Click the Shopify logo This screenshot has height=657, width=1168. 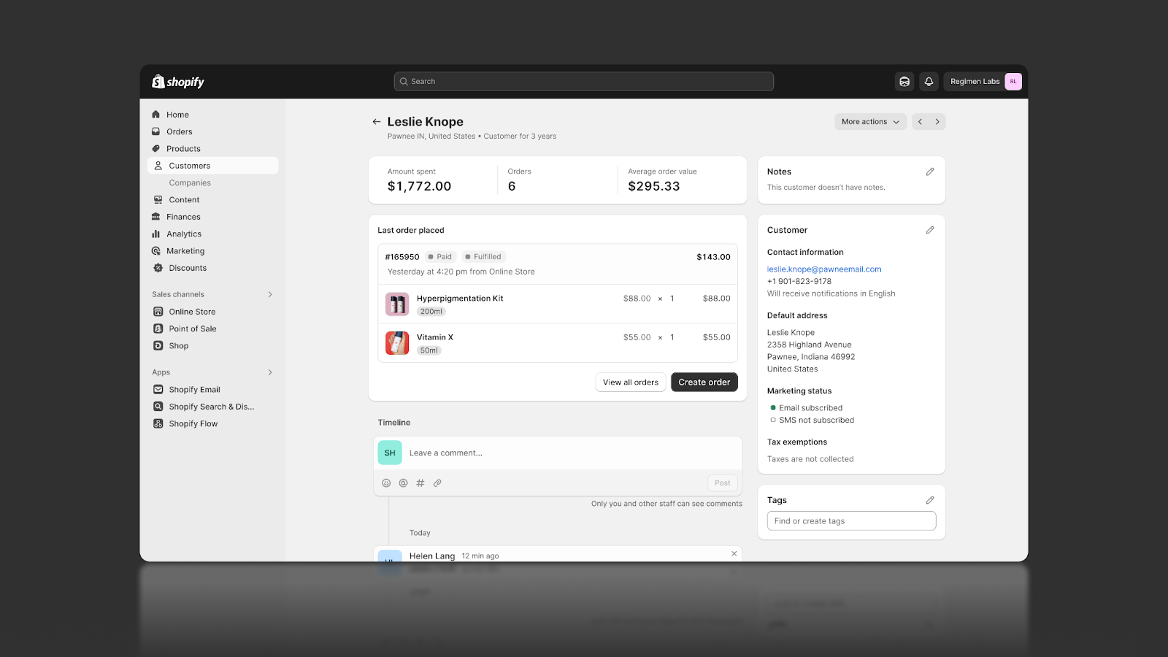click(178, 82)
